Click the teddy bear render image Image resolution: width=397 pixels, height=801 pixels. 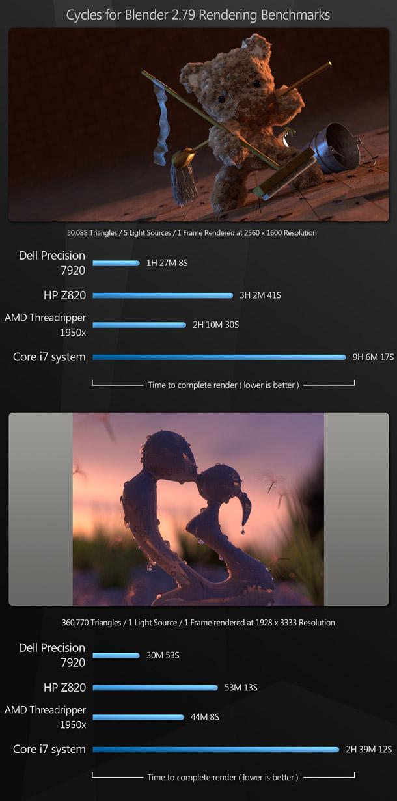point(198,124)
